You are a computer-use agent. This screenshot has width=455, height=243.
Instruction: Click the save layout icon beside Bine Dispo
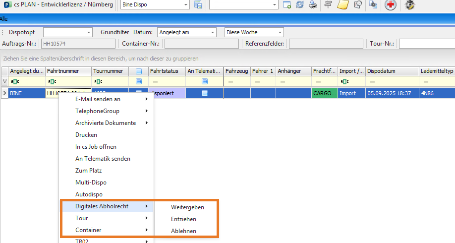pos(198,5)
